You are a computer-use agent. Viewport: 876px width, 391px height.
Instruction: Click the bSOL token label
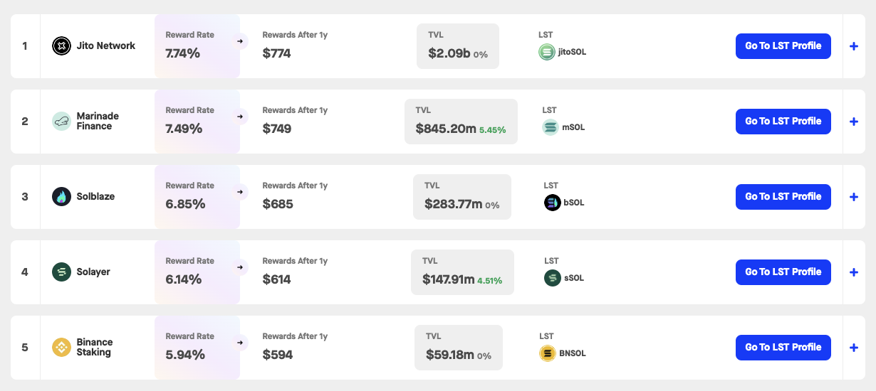click(x=574, y=203)
